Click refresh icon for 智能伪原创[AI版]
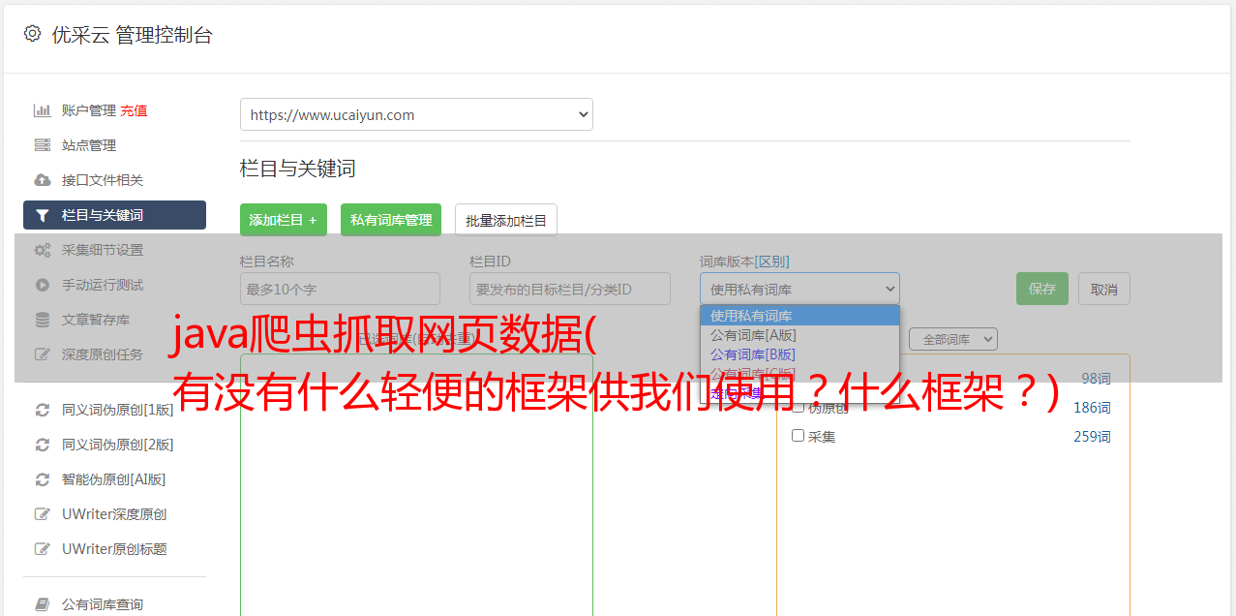 (42, 479)
